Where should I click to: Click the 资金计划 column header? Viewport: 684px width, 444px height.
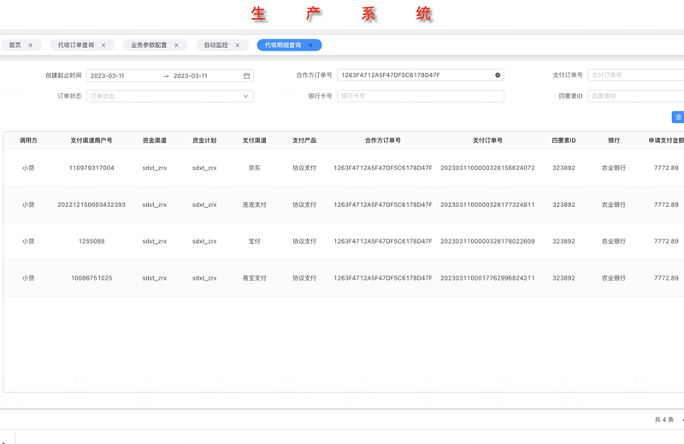coord(204,140)
